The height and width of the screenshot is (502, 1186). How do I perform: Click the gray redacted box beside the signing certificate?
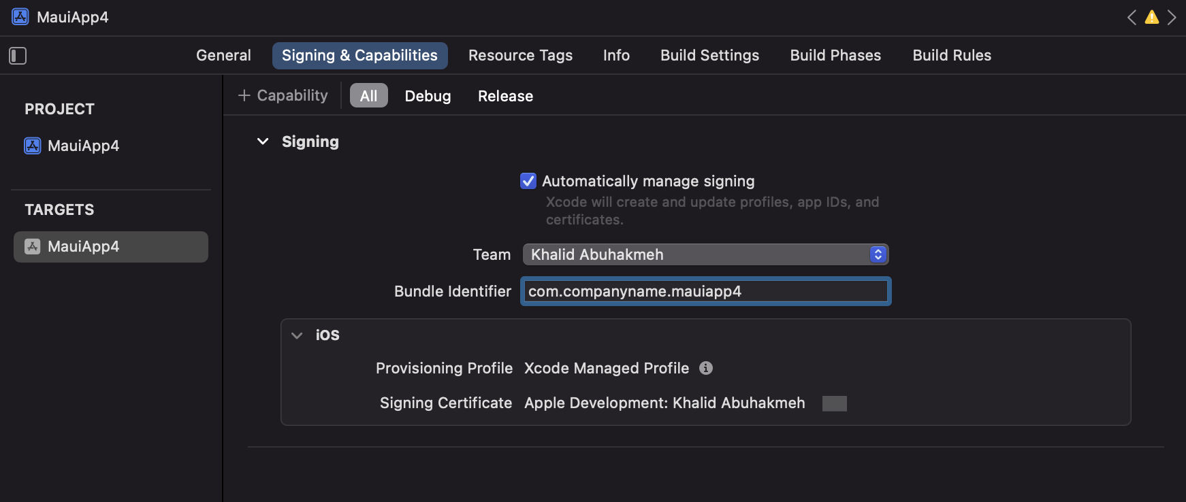834,403
